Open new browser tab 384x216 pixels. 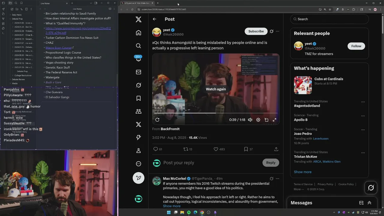[x=158, y=3]
